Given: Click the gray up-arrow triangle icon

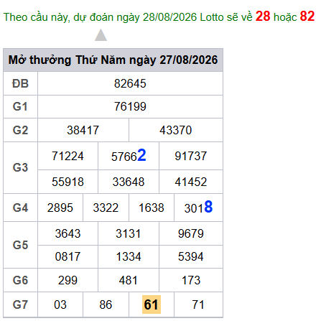Looking at the screenshot, I should click(x=101, y=35).
